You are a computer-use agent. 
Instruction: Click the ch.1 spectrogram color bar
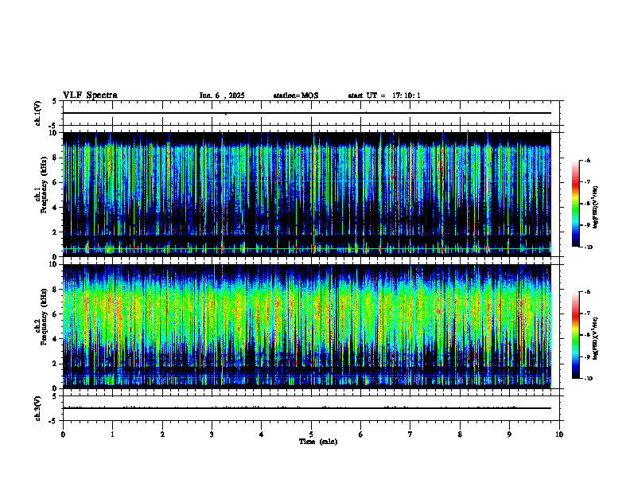click(x=576, y=204)
